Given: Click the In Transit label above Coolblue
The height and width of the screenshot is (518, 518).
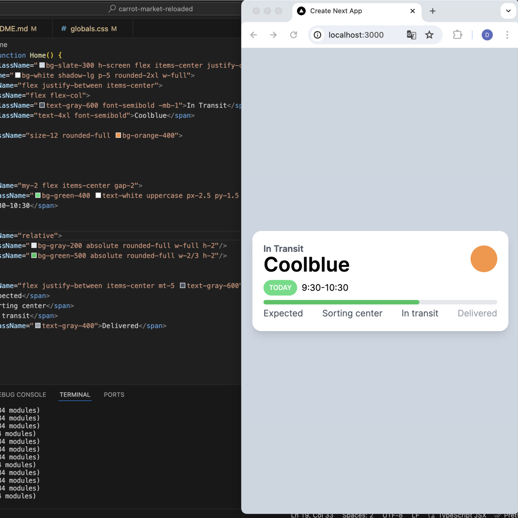Looking at the screenshot, I should click(x=283, y=248).
